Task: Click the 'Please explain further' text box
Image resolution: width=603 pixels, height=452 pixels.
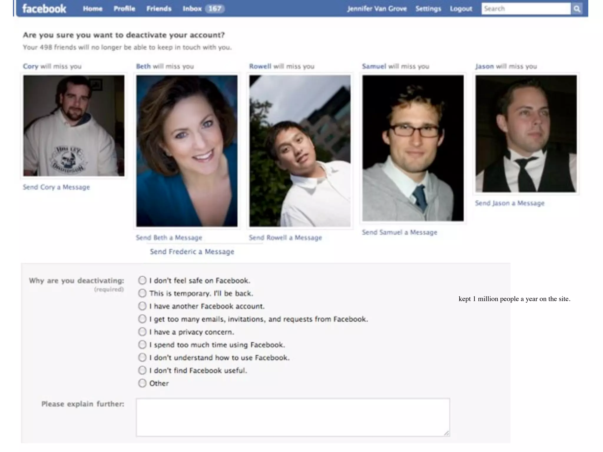Action: pos(293,417)
